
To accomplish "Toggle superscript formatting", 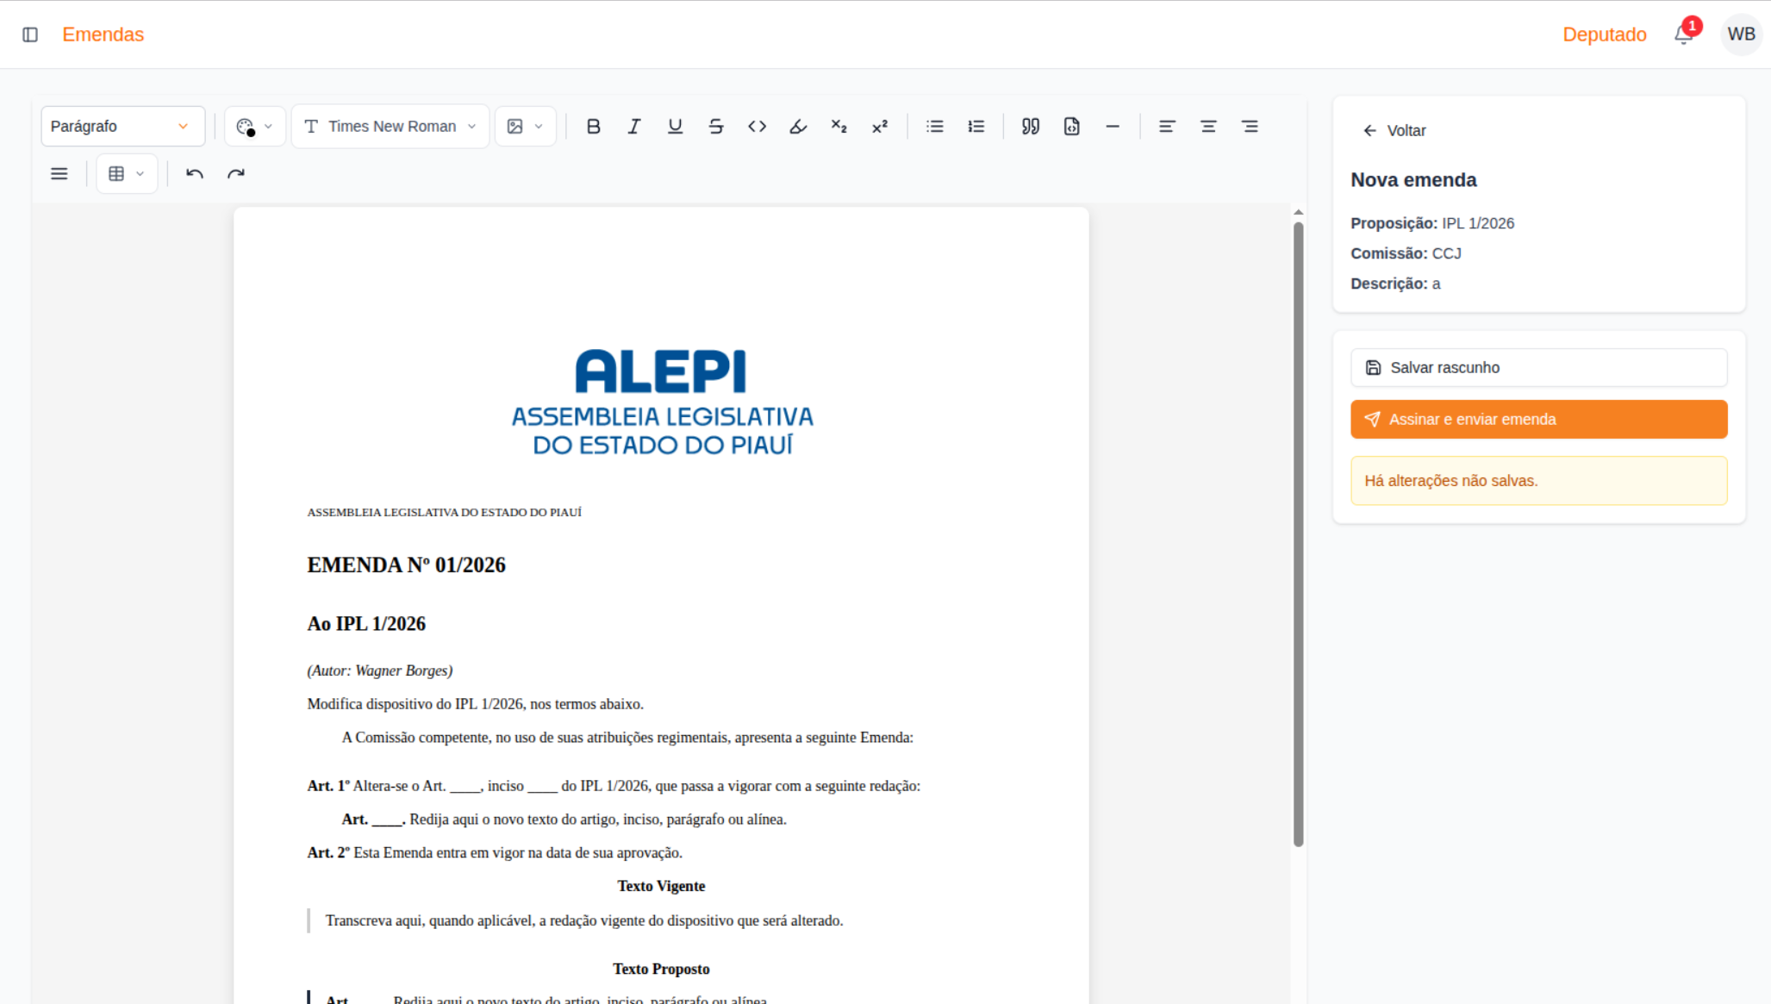I will 880,127.
